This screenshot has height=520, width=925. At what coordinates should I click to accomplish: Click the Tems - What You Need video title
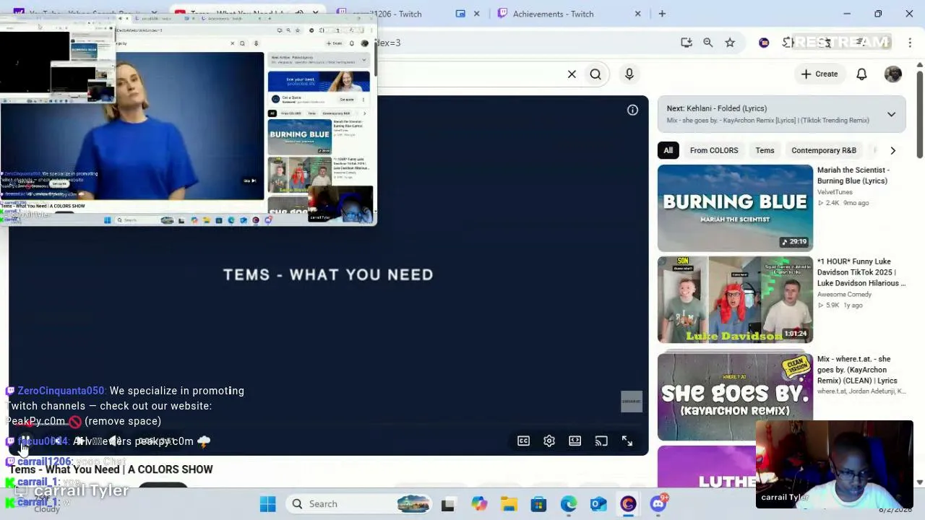coord(111,469)
